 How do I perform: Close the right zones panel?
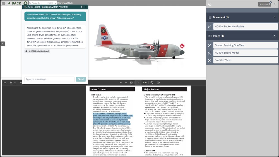pos(210,4)
